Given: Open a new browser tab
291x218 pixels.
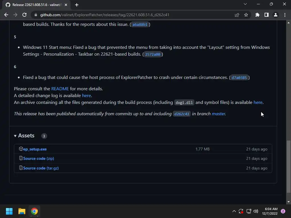Looking at the screenshot, I should click(x=77, y=5).
